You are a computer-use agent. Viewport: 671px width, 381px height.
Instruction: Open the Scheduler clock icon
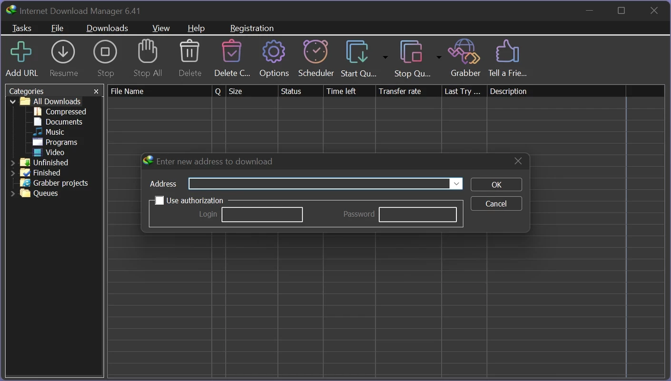[316, 52]
